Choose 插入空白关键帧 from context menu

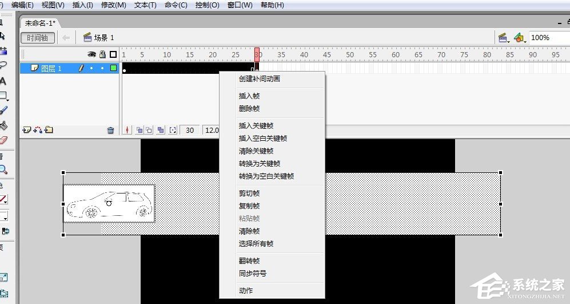(272, 139)
